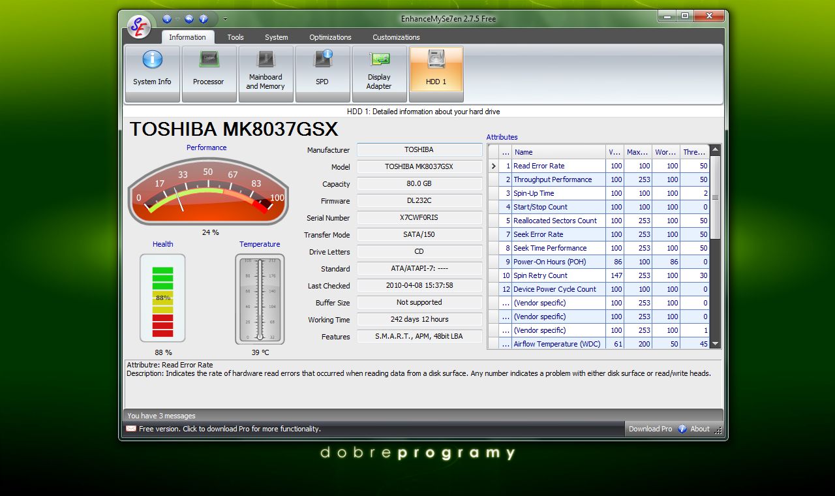835x496 pixels.
Task: Click the back arrow quick-access icon
Action: pyautogui.click(x=190, y=19)
